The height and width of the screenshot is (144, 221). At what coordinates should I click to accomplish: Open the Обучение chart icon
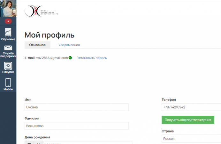8,32
